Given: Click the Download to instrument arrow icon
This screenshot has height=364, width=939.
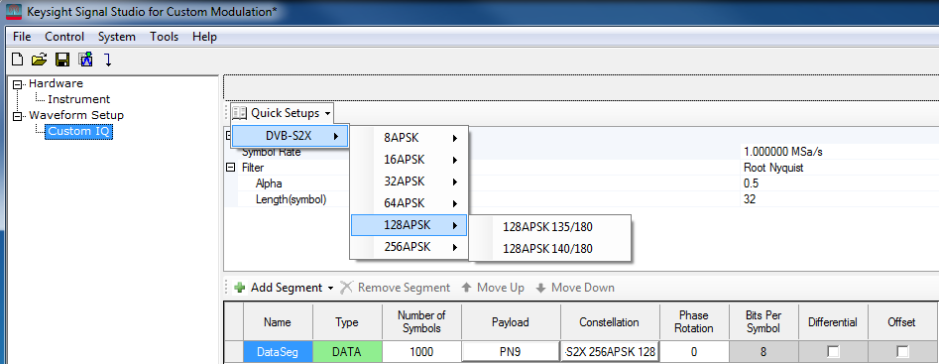Looking at the screenshot, I should [x=107, y=60].
